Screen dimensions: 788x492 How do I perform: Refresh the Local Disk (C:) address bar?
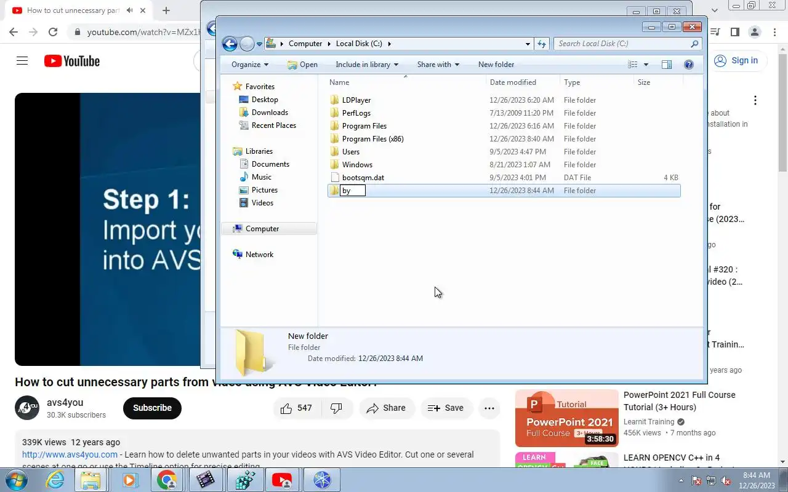coord(542,44)
